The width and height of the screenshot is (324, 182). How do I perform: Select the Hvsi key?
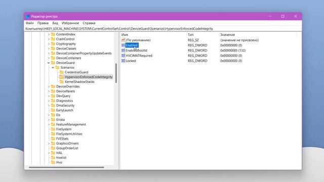click(x=59, y=162)
